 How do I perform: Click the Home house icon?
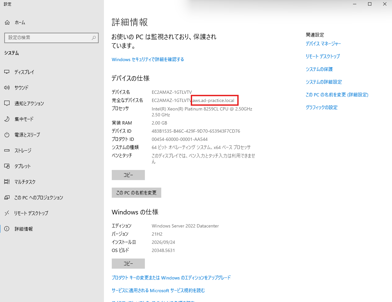[x=7, y=23]
